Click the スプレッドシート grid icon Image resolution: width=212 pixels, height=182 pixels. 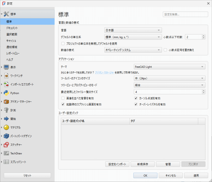point(6,162)
